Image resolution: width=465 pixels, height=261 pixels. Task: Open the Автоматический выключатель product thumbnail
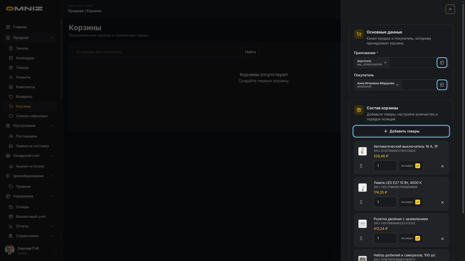363,151
